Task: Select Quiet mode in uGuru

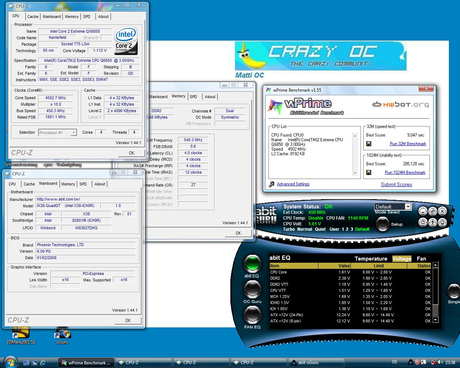Action: click(x=320, y=229)
